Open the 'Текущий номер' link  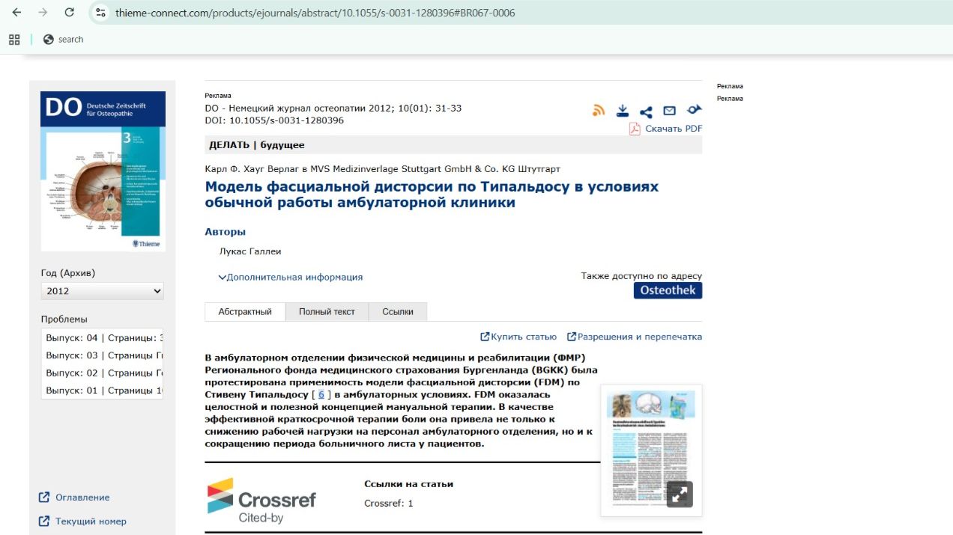click(x=91, y=522)
